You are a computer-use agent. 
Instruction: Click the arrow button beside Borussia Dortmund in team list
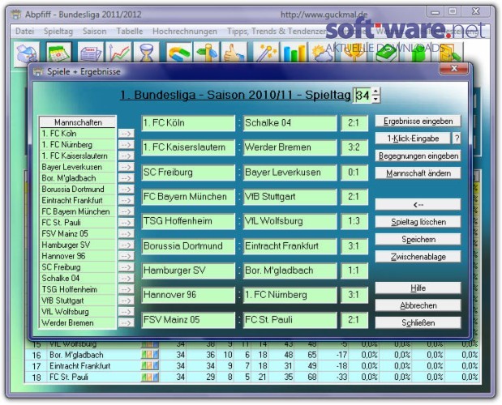(x=127, y=190)
